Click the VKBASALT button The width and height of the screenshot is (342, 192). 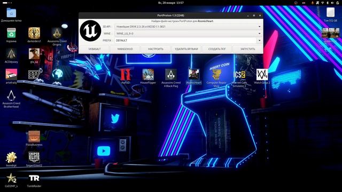(95, 49)
